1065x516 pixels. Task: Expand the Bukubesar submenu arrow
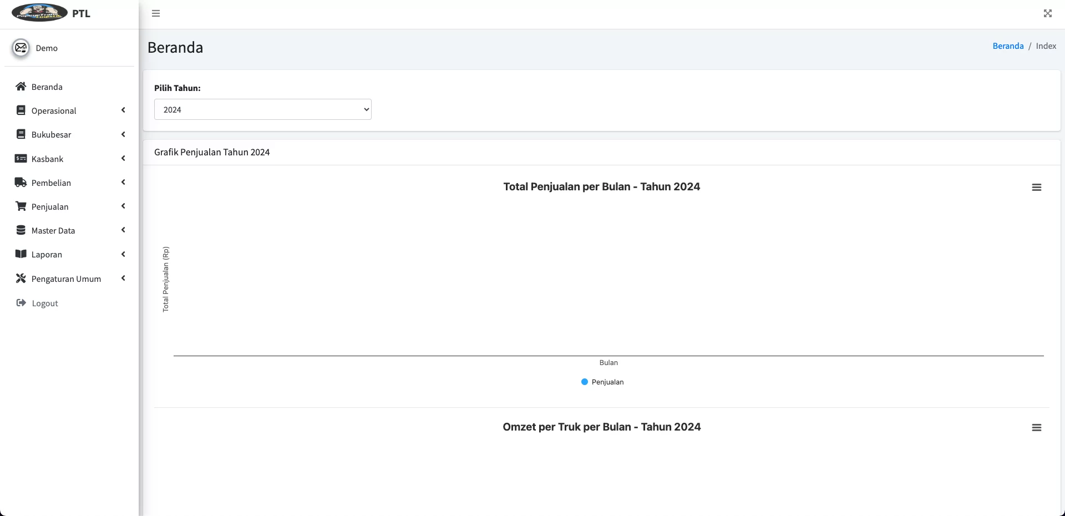(123, 134)
